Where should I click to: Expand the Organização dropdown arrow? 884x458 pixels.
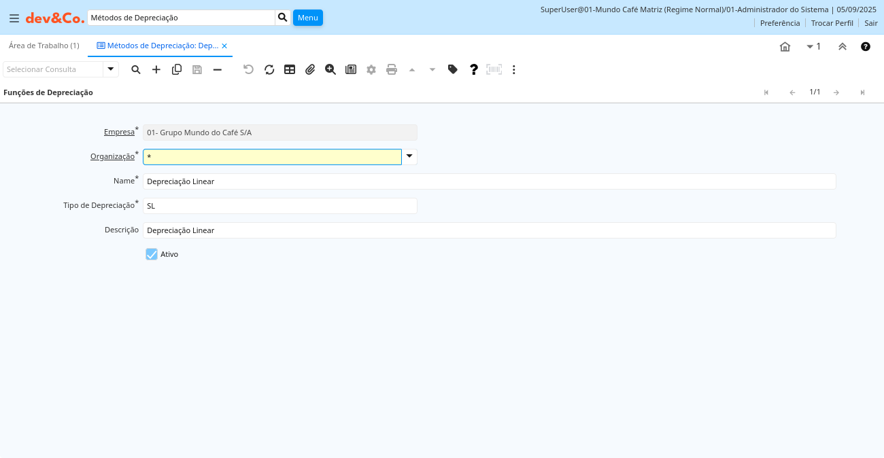click(x=409, y=157)
